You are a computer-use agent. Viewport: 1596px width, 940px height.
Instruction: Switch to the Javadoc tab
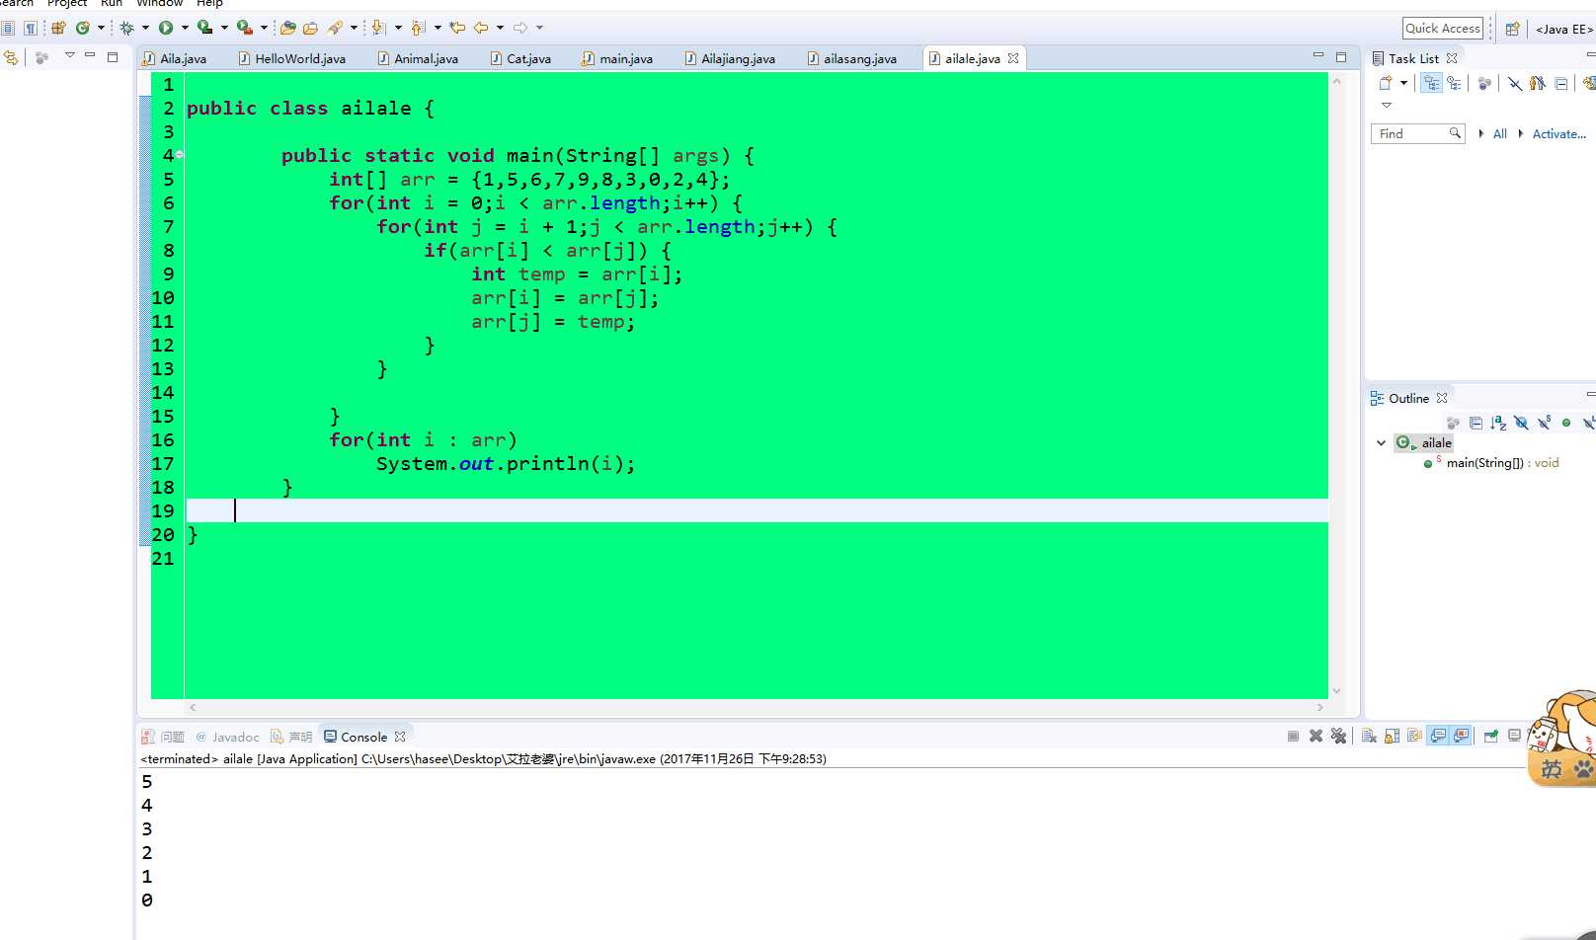[x=227, y=737]
